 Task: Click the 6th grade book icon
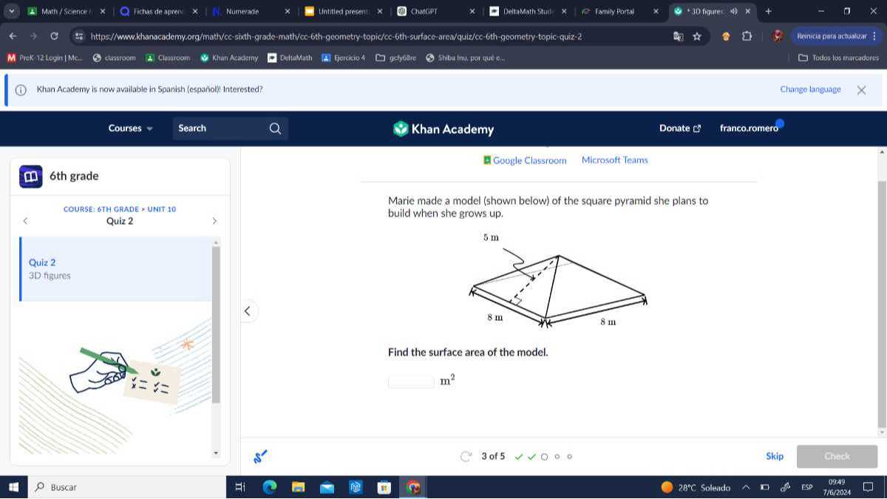tap(30, 175)
